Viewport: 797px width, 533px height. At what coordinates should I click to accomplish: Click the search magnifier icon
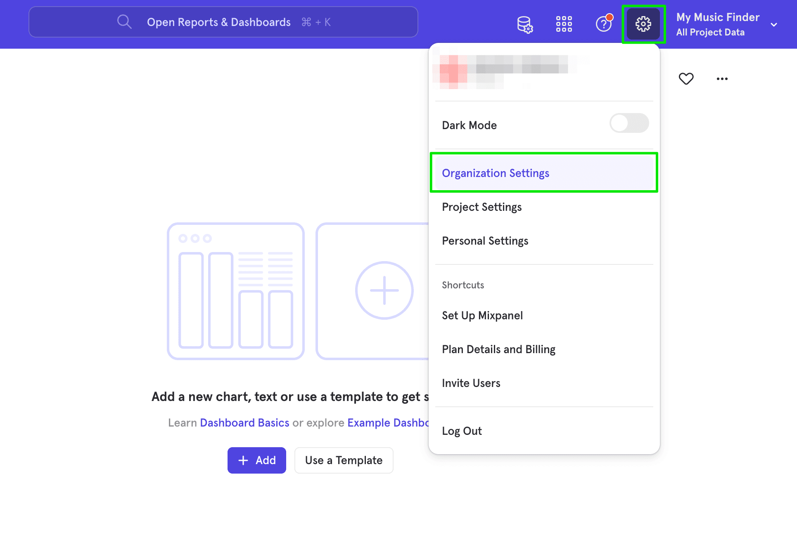124,21
